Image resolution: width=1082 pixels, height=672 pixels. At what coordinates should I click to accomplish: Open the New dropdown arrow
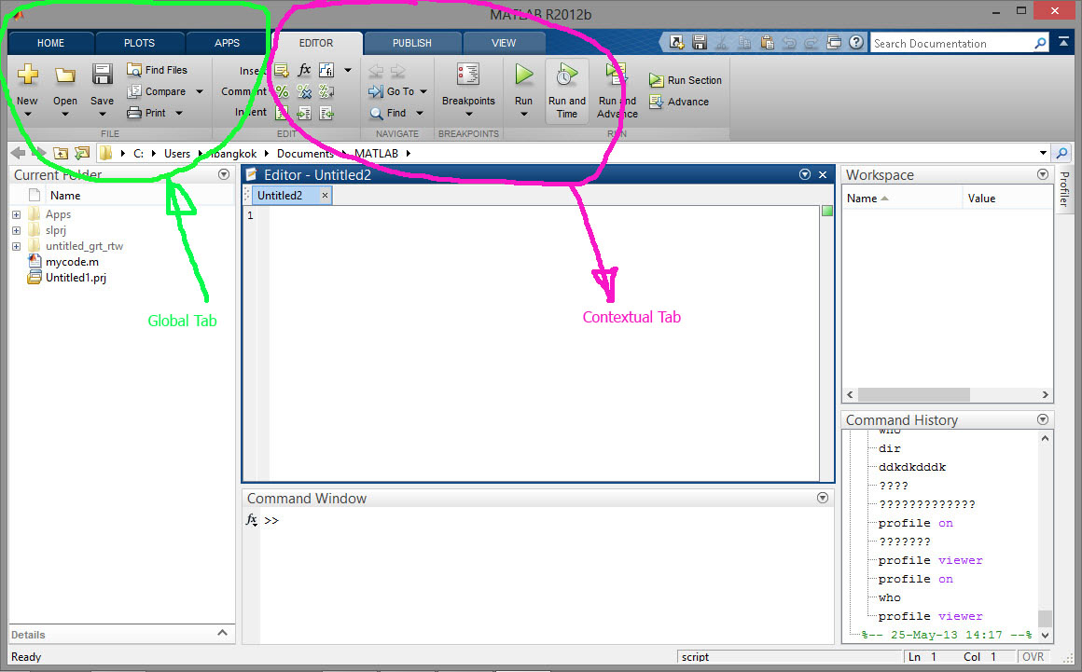coord(28,114)
